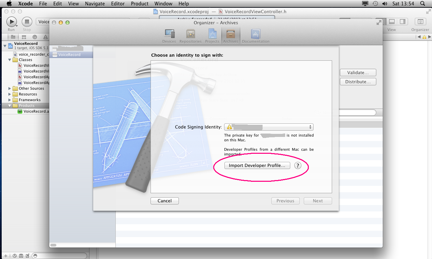432x259 pixels.
Task: Select the Products folder row
Action: 25,106
